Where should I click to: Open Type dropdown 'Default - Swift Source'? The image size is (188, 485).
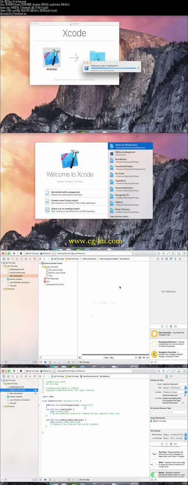tap(174, 388)
